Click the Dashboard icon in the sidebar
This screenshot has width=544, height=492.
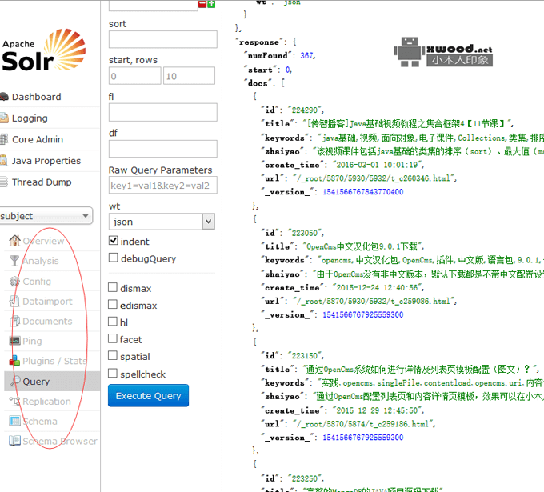pyautogui.click(x=4, y=97)
